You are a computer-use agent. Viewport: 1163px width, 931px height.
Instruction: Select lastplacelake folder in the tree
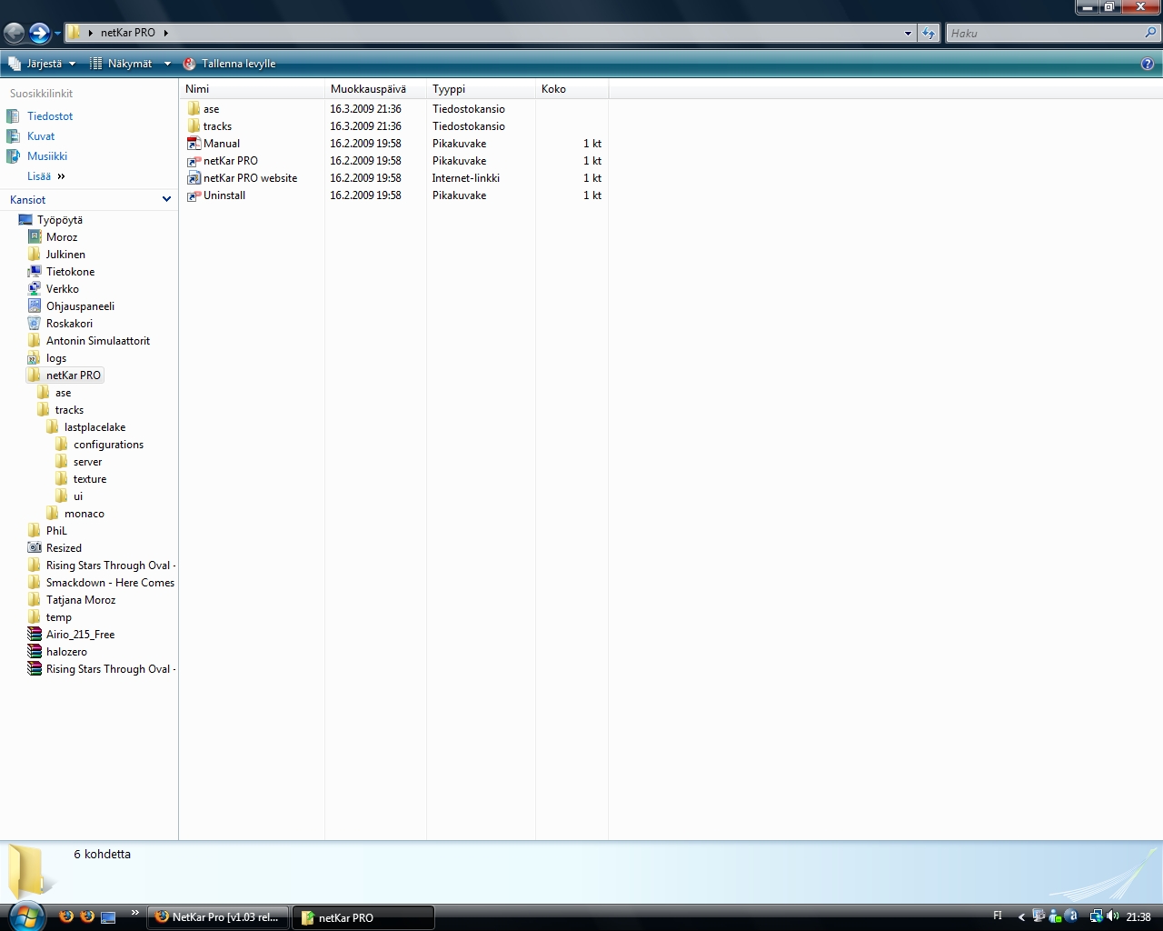point(94,427)
